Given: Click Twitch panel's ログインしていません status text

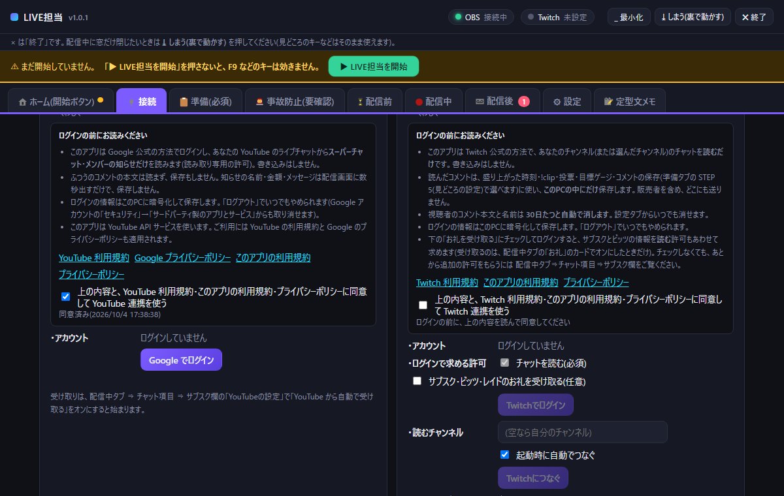Looking at the screenshot, I should pos(531,346).
